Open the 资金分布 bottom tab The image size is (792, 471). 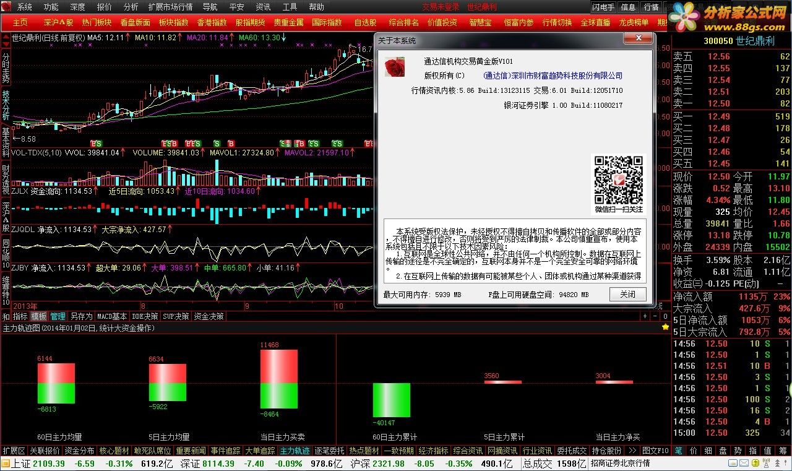click(80, 451)
